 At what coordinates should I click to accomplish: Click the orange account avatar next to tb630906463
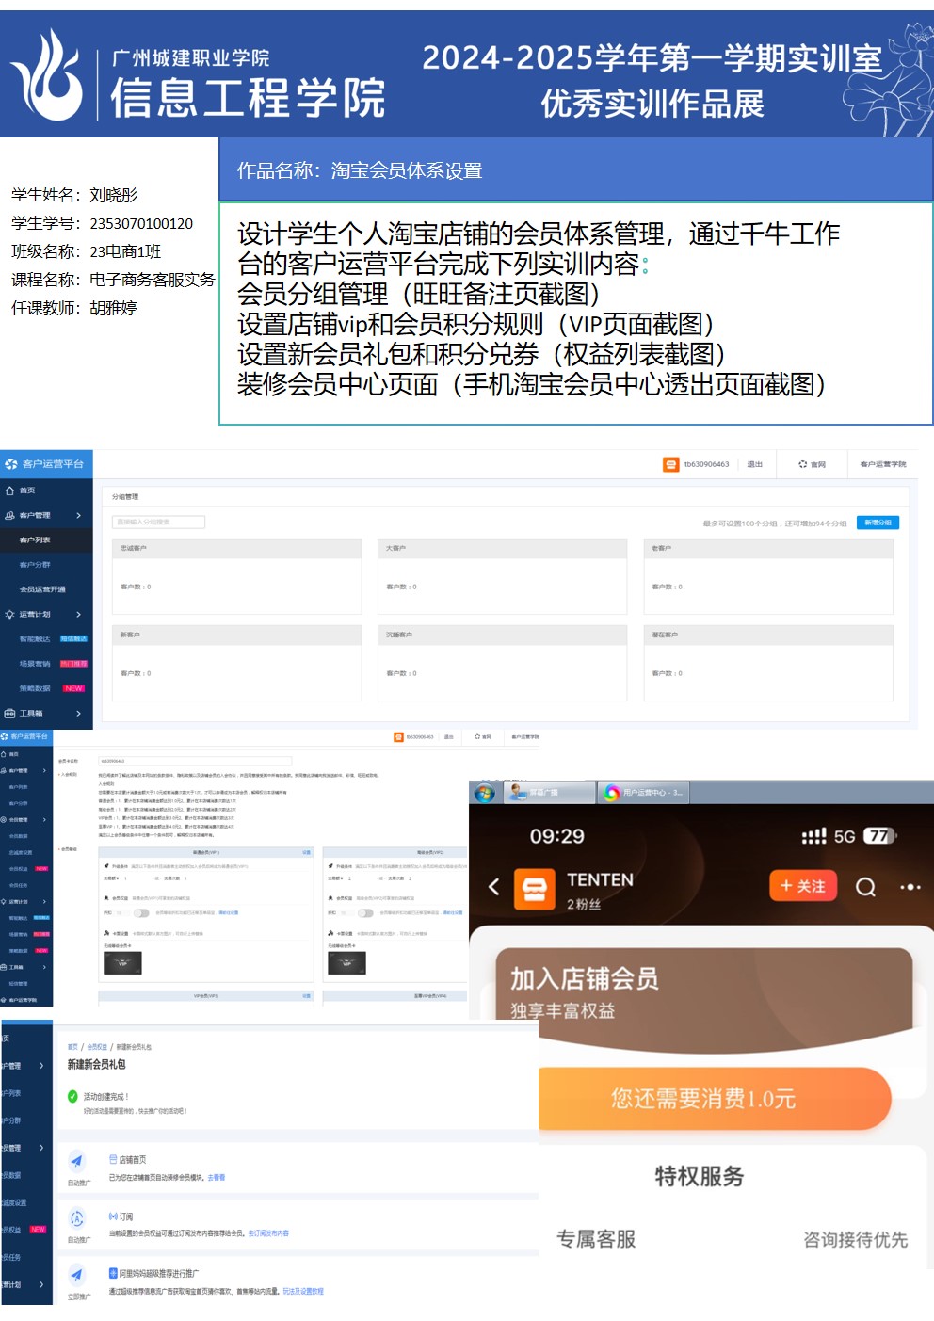(670, 464)
